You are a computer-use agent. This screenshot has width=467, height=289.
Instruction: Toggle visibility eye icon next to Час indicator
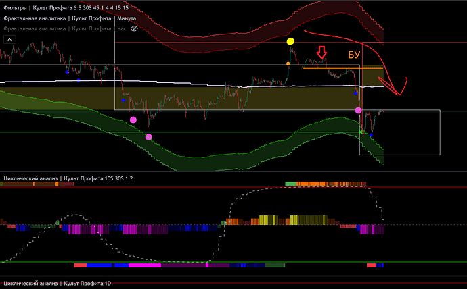click(x=133, y=30)
